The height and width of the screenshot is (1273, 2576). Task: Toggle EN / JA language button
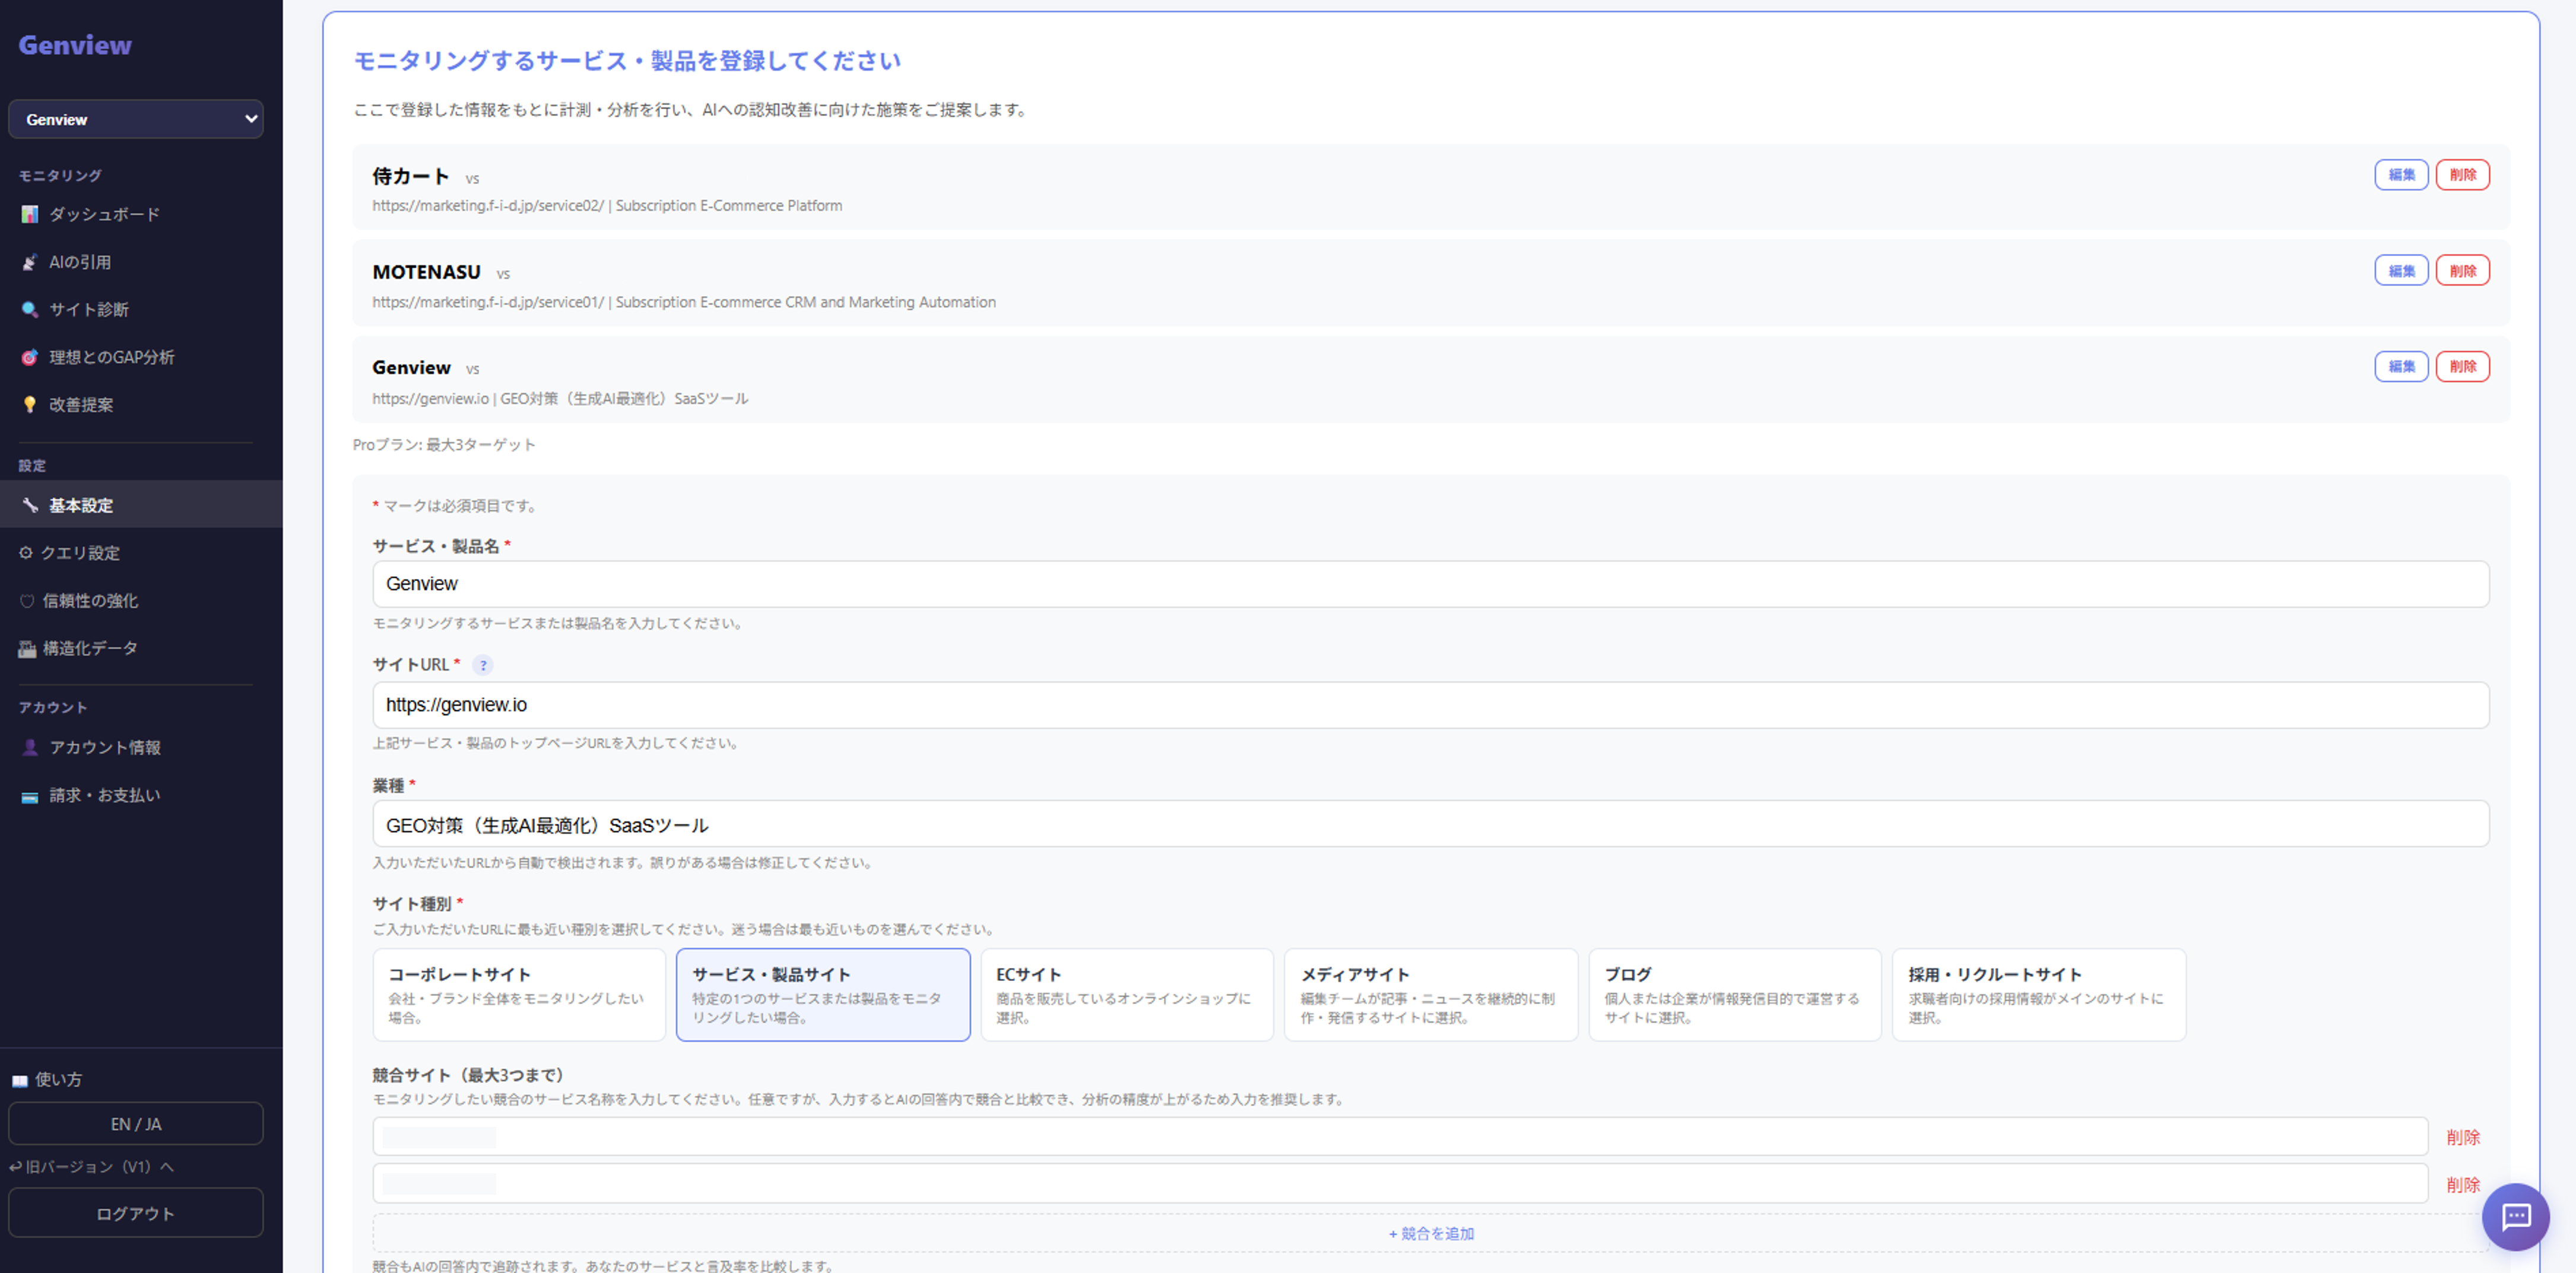136,1123
